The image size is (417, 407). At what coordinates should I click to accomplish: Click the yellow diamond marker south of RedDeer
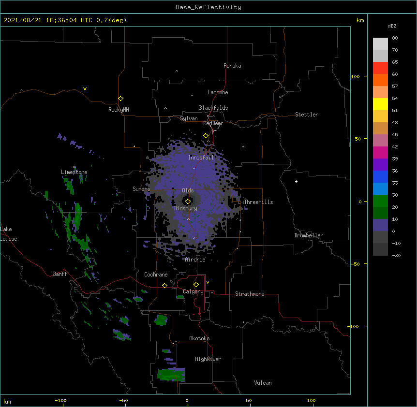point(206,136)
